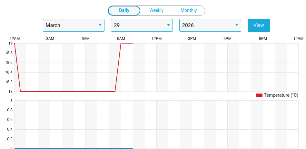Click the 18.6 temperature axis value
The height and width of the screenshot is (149, 306).
click(9, 63)
